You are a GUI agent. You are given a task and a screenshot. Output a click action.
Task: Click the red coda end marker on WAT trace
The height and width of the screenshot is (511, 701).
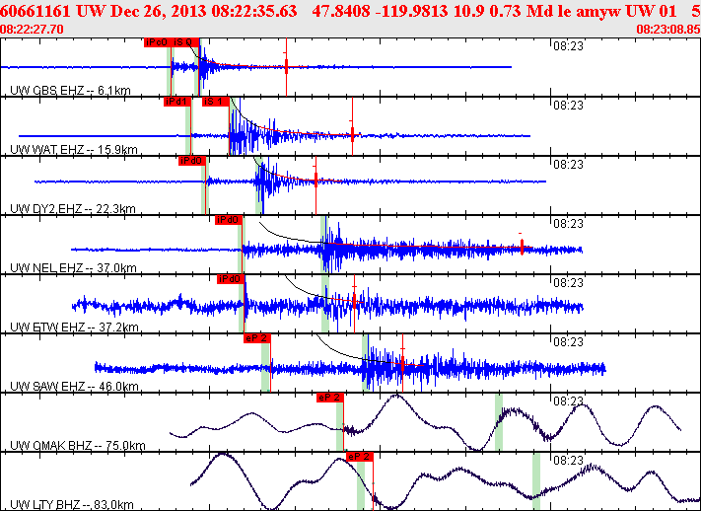pos(352,133)
